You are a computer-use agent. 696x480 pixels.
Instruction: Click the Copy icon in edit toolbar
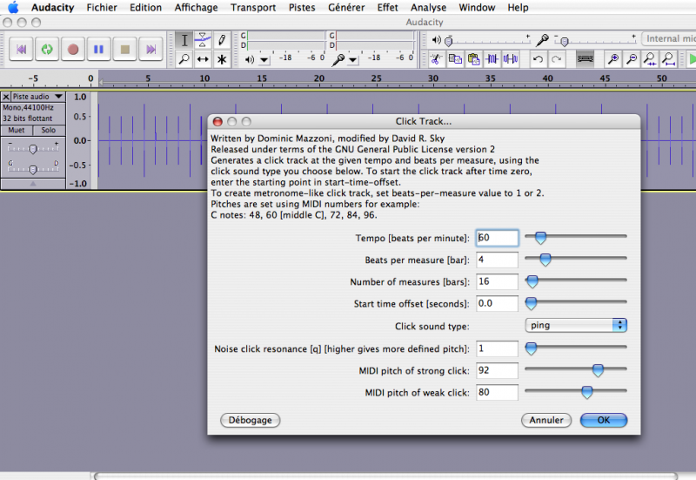[x=455, y=58]
